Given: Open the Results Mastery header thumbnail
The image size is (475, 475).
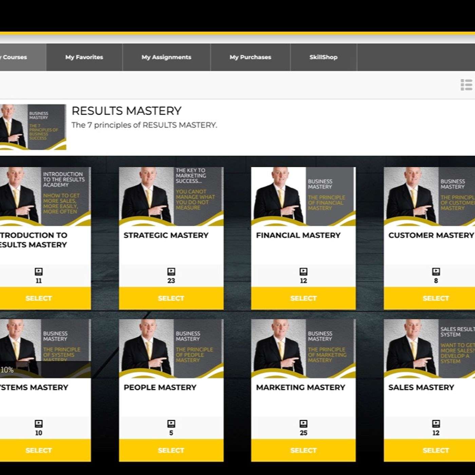Looking at the screenshot, I should coord(33,127).
